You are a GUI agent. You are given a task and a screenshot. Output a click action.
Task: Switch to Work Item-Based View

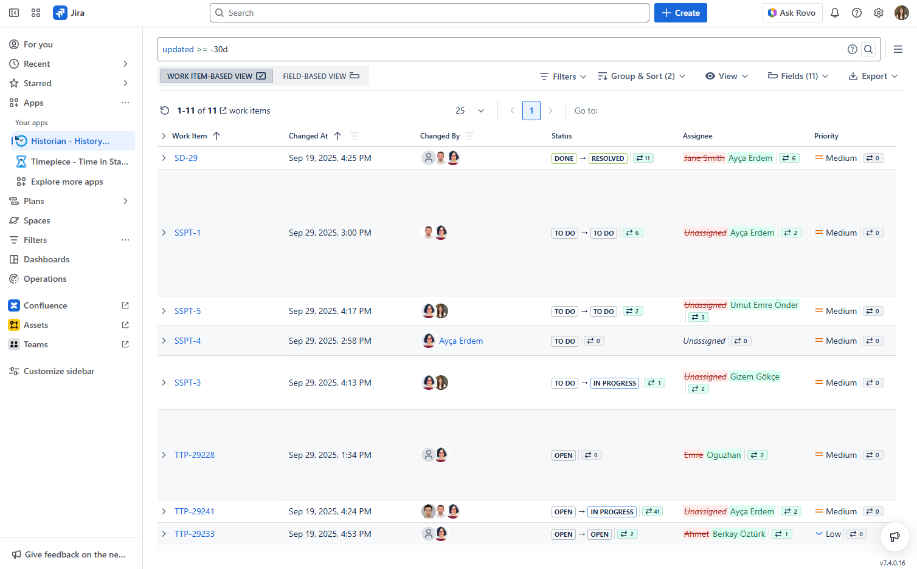(216, 76)
